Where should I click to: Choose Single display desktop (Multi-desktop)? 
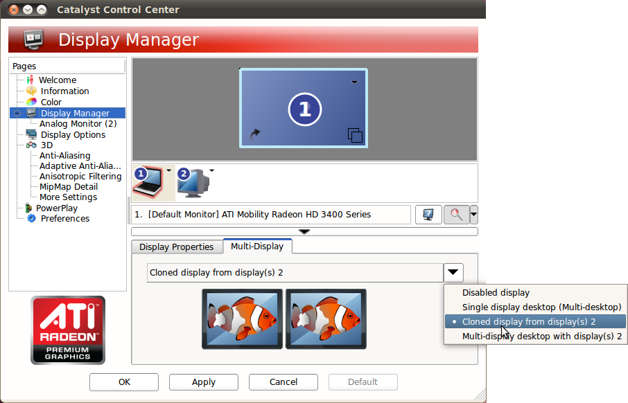536,307
